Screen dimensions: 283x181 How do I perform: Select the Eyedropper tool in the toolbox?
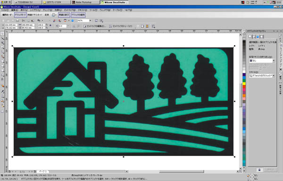[x=2, y=91]
